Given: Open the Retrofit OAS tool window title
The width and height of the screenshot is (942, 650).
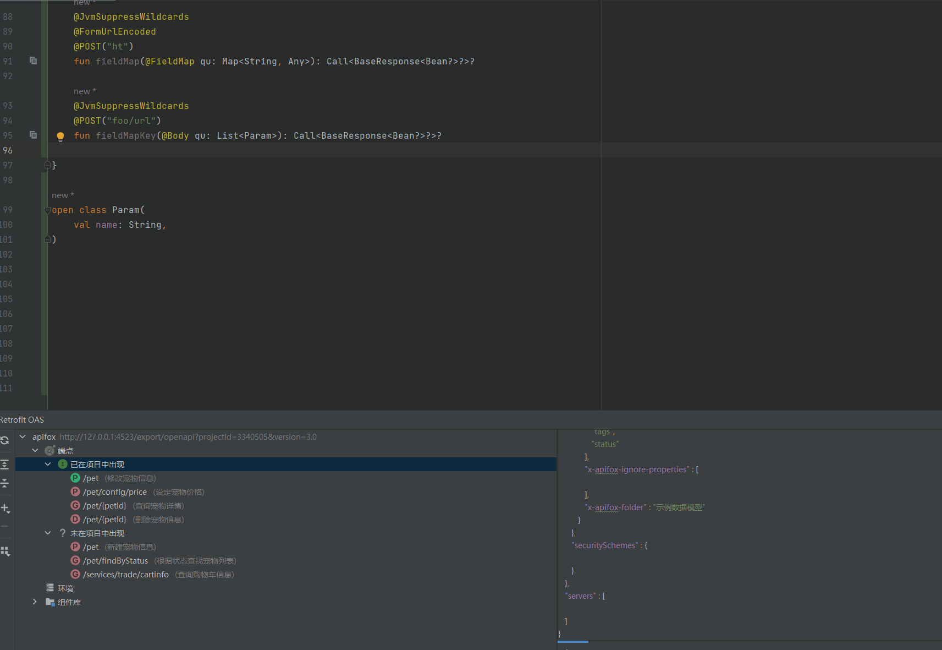Looking at the screenshot, I should (x=22, y=419).
